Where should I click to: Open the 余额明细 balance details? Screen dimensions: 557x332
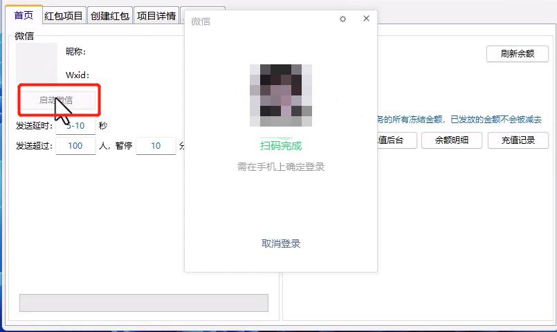point(452,140)
